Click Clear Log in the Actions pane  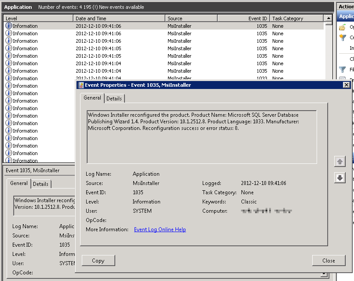click(x=350, y=58)
